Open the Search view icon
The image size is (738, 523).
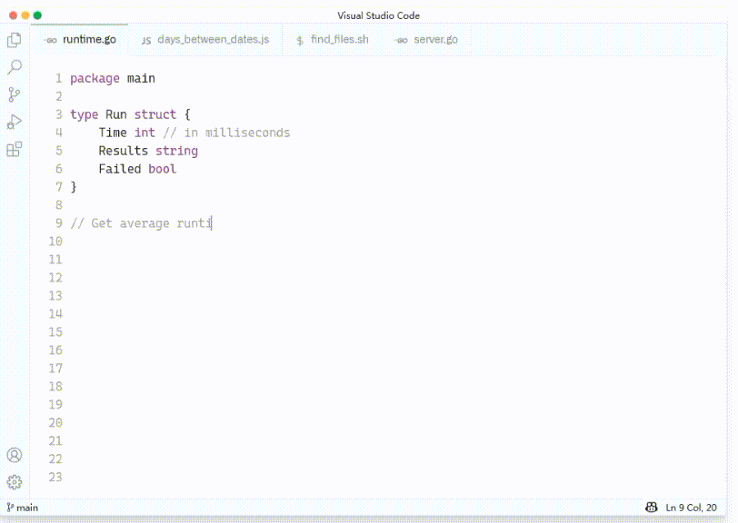pos(15,67)
